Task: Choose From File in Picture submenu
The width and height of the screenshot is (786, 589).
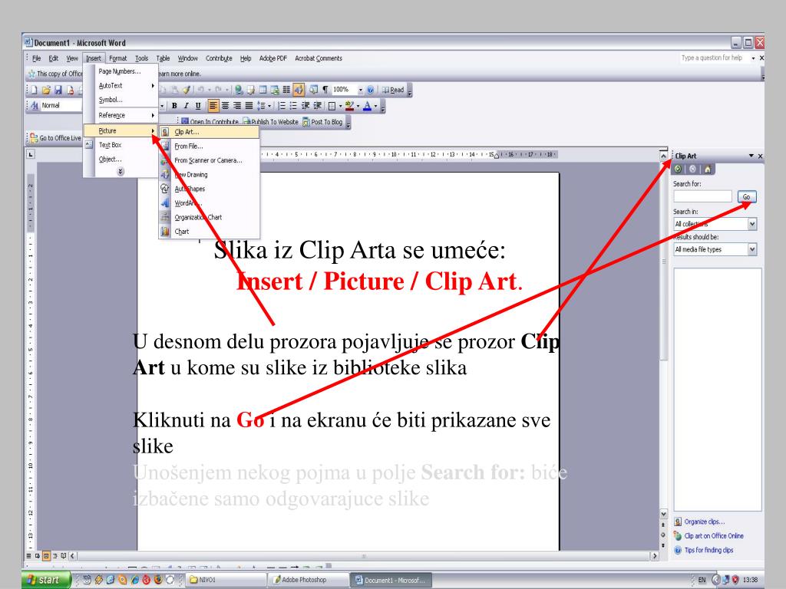Action: tap(209, 146)
